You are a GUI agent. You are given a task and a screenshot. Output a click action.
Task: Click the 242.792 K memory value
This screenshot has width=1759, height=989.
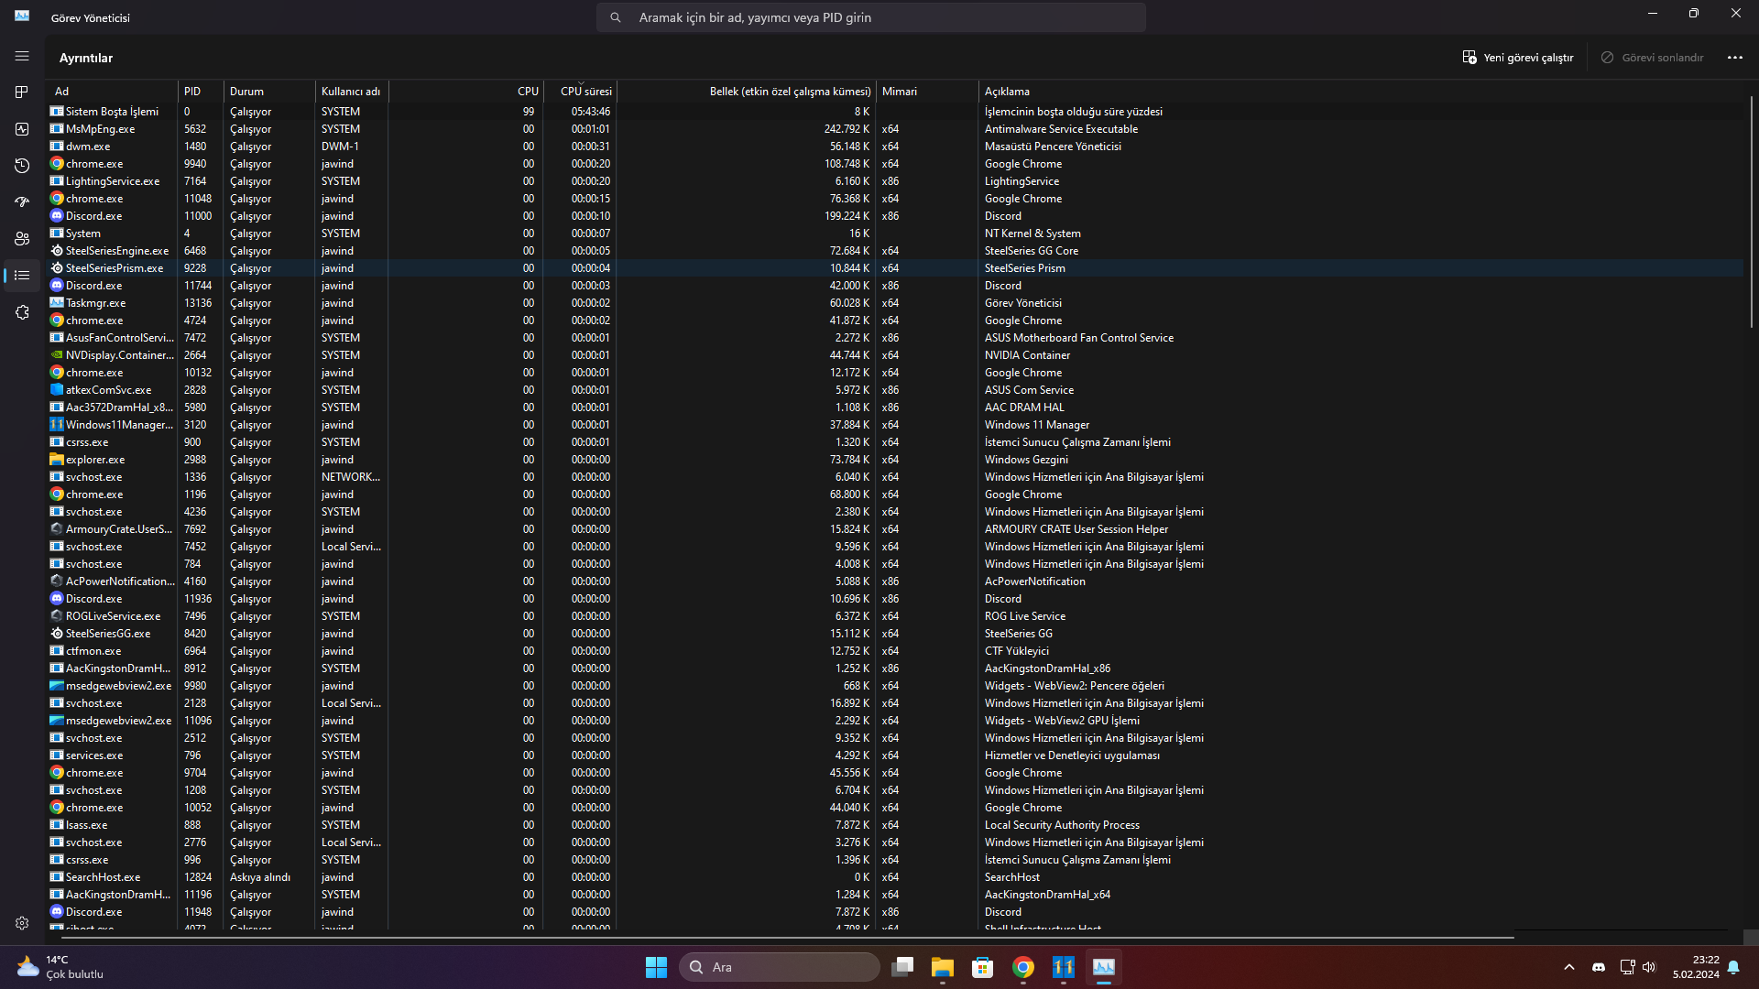pyautogui.click(x=847, y=129)
